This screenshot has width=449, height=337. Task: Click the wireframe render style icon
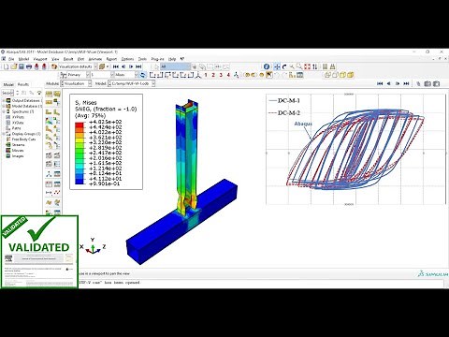click(327, 75)
